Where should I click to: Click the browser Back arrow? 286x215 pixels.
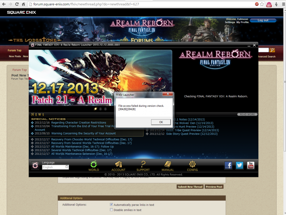click(x=4, y=4)
